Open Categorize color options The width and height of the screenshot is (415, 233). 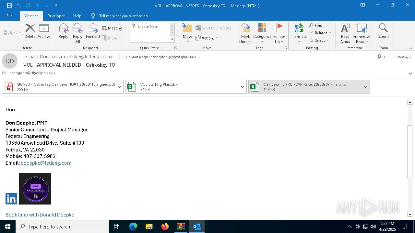tap(262, 33)
